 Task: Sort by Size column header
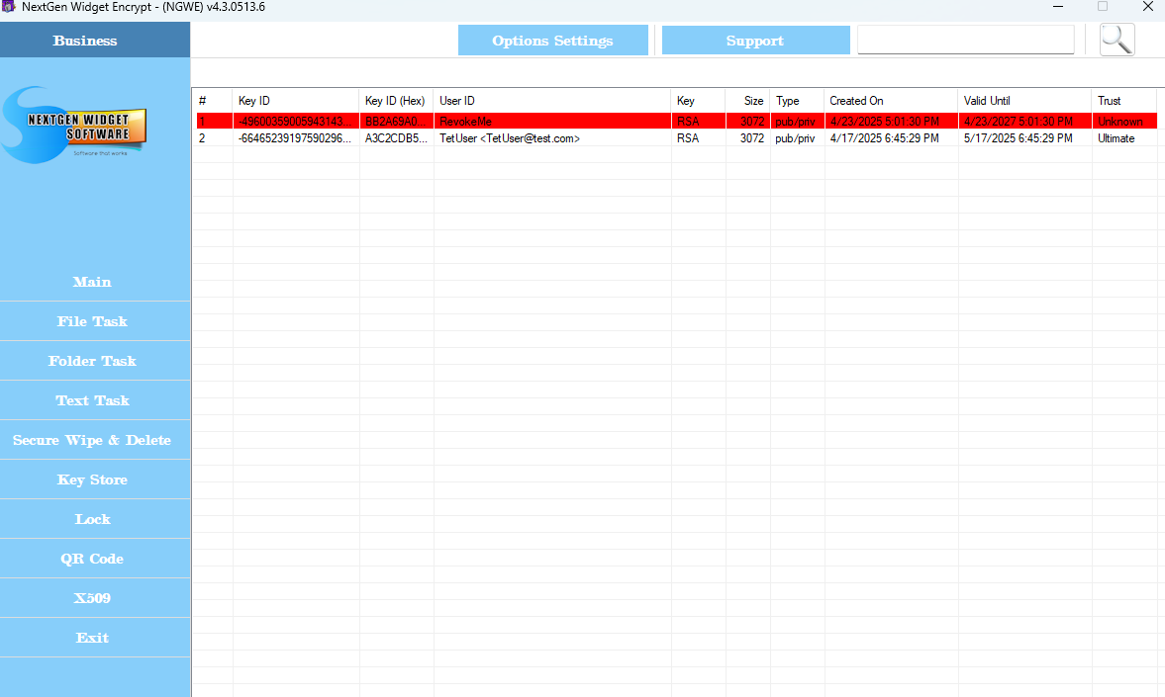(747, 101)
